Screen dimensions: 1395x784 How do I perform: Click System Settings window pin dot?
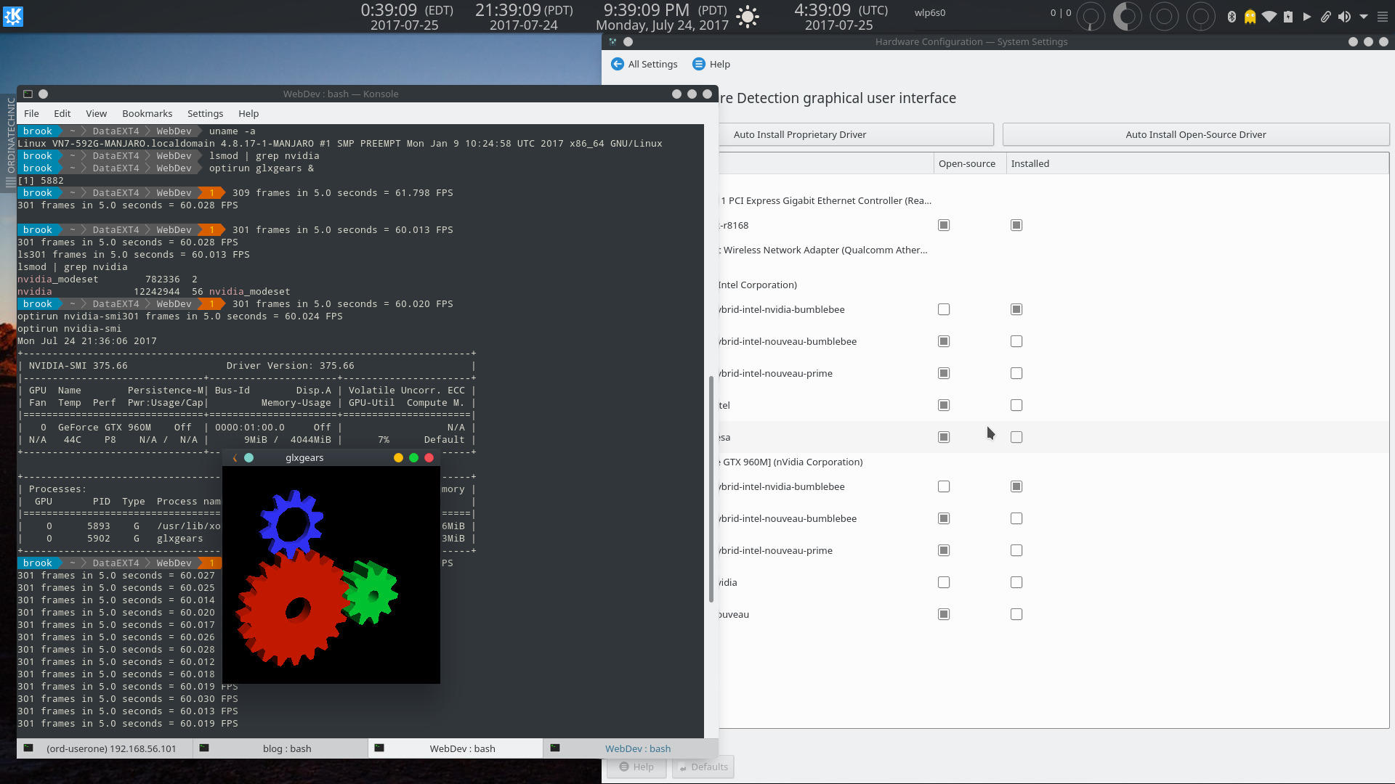[x=628, y=41]
